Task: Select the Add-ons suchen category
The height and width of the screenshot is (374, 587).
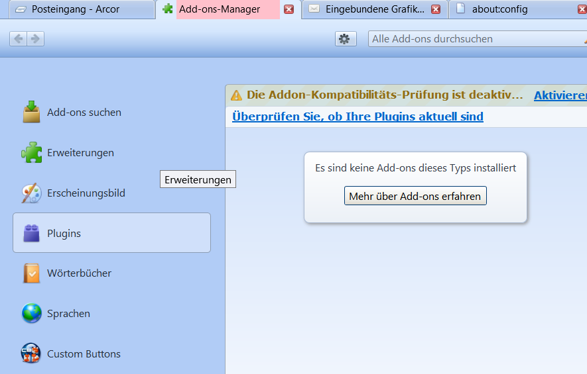Action: tap(111, 112)
